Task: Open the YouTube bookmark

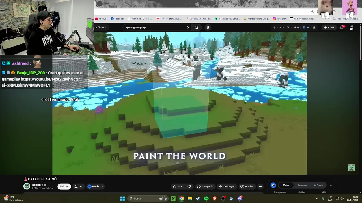Action: (x=101, y=19)
